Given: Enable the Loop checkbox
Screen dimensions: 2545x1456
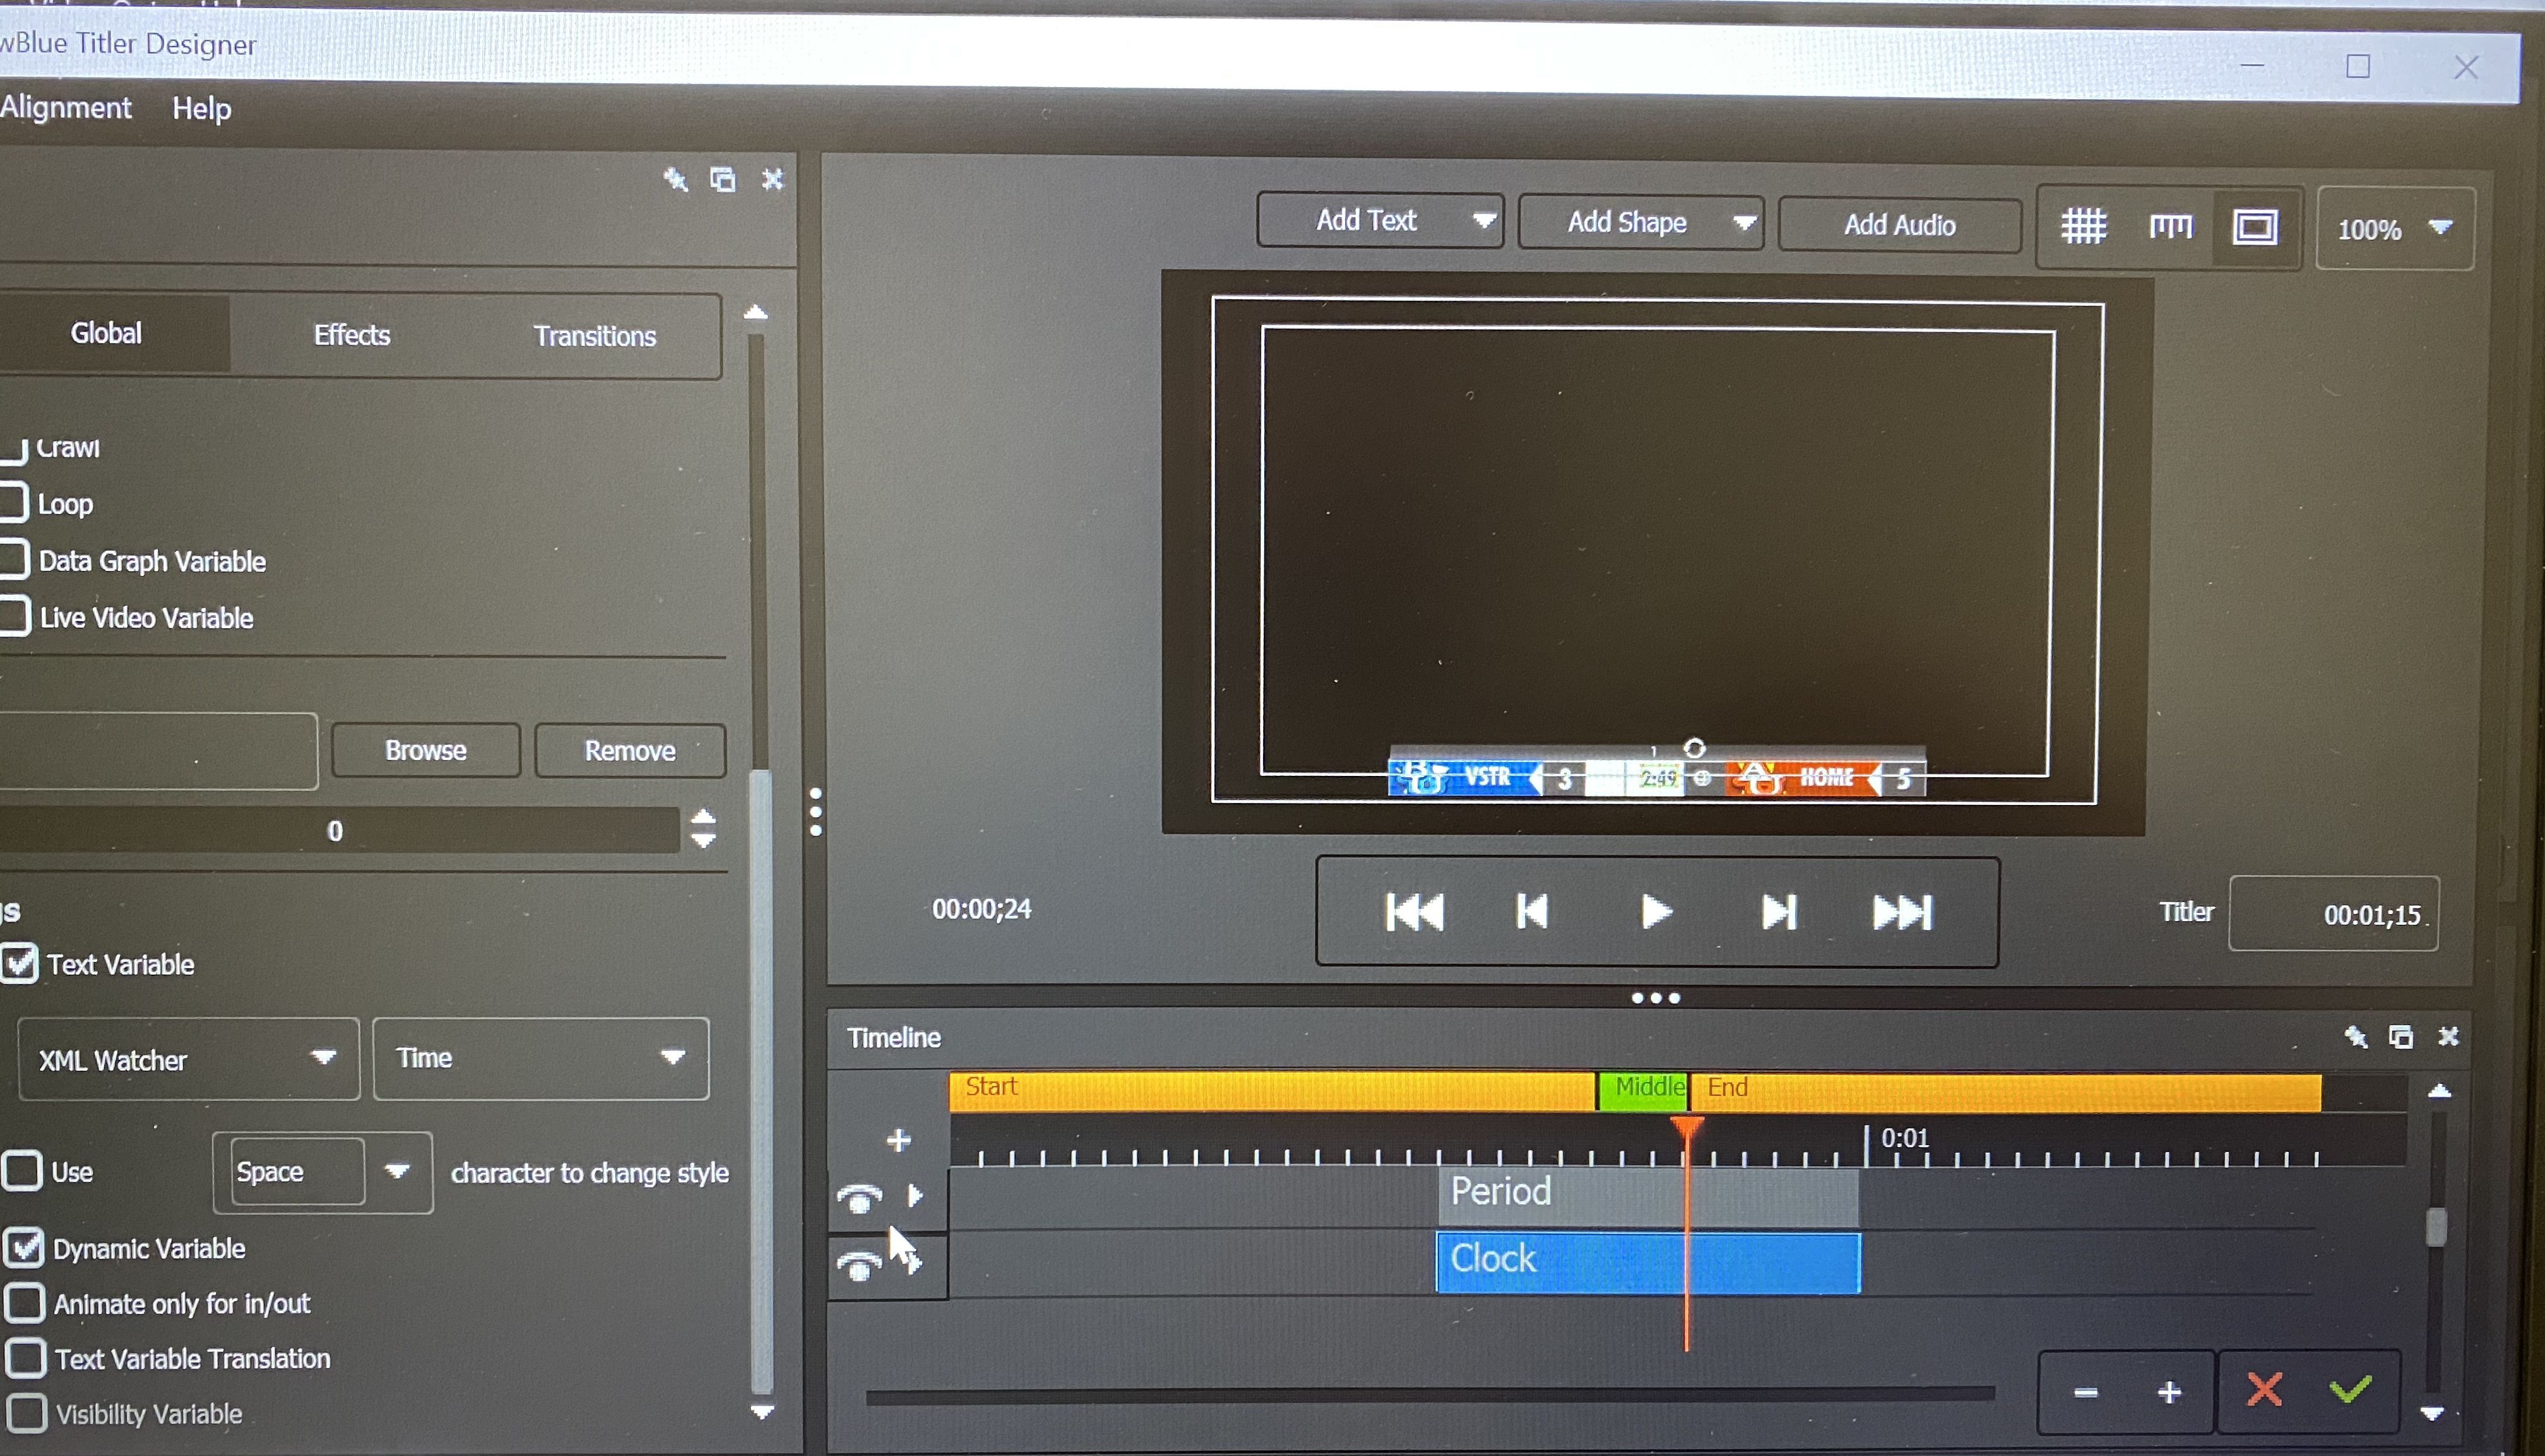Looking at the screenshot, I should [x=14, y=503].
